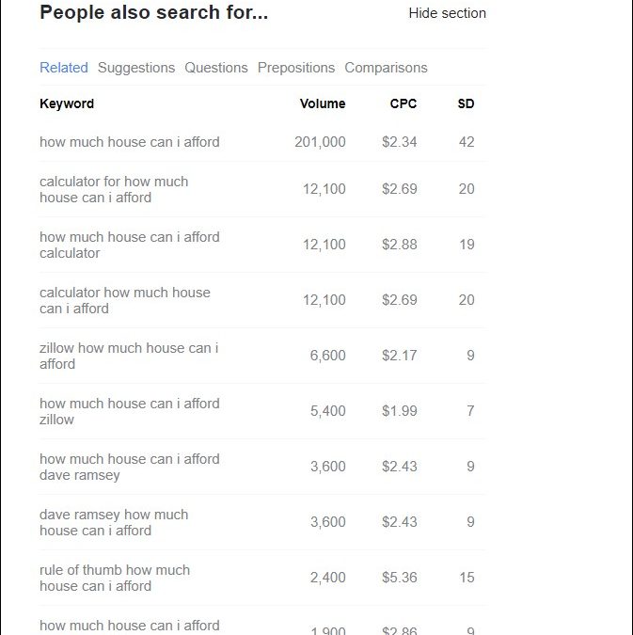The height and width of the screenshot is (635, 633).
Task: Open 'dave ramsey how much house can i afford'
Action: pos(114,522)
